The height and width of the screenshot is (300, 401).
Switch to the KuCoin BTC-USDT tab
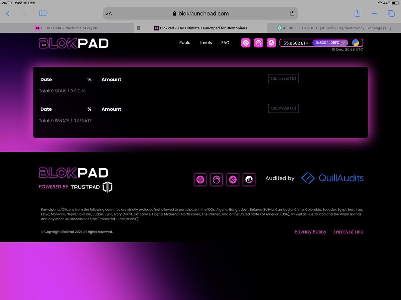pos(334,28)
